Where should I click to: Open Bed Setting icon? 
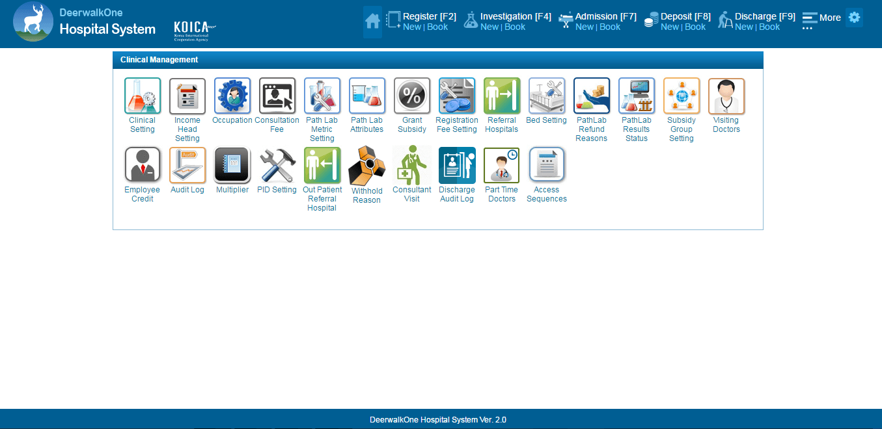tap(547, 96)
